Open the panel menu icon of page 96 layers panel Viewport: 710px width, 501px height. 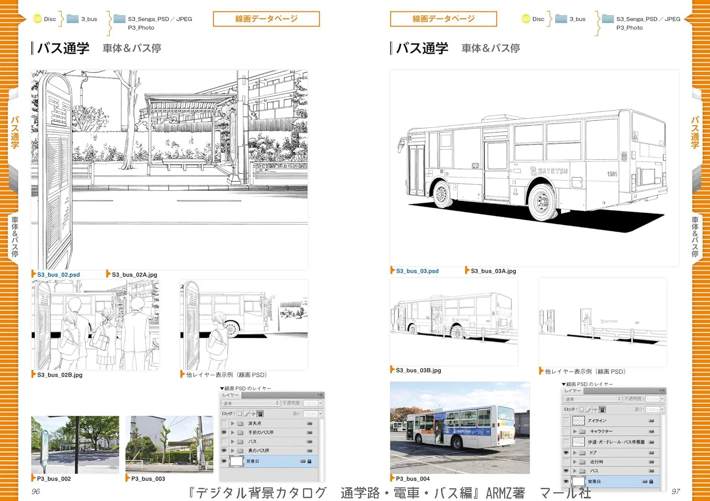pos(321,395)
